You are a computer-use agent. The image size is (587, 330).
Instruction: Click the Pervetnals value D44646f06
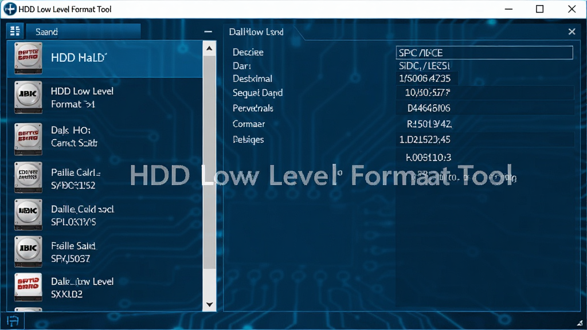(x=429, y=108)
